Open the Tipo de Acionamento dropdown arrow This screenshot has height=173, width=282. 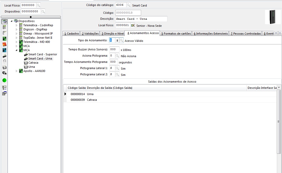(x=117, y=41)
